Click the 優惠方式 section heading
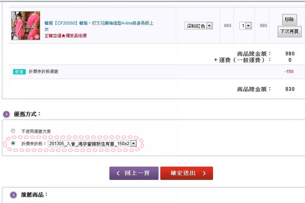This screenshot has width=305, height=203. click(x=27, y=114)
